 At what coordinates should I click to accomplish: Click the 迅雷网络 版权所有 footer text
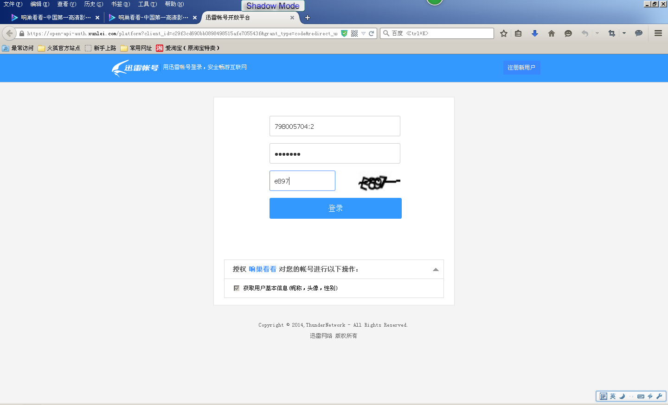tap(334, 336)
